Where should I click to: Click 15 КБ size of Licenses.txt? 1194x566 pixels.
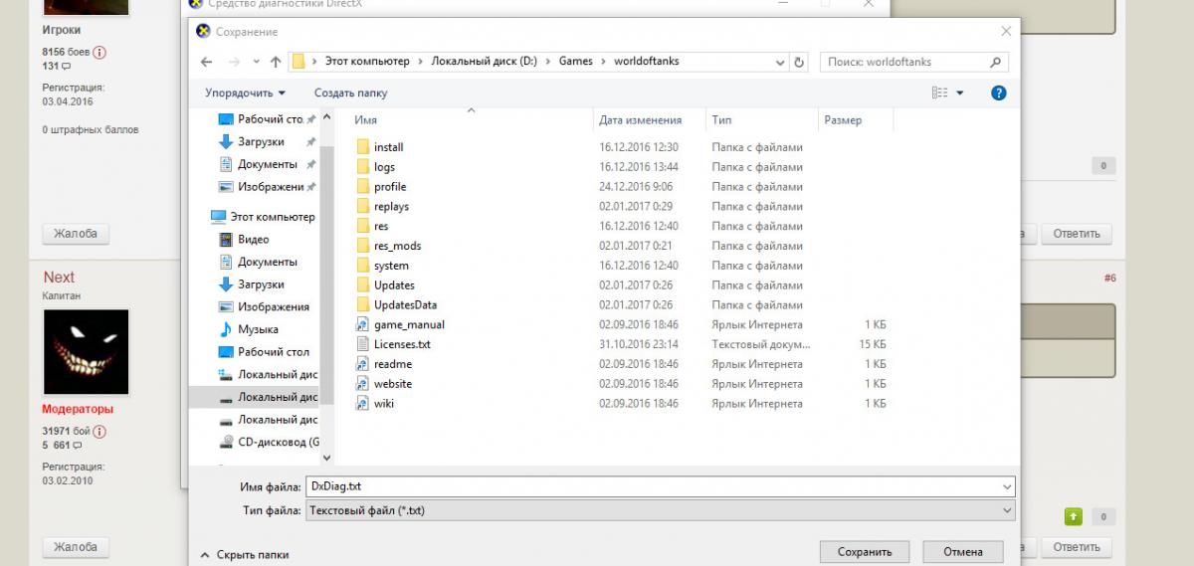pyautogui.click(x=874, y=344)
